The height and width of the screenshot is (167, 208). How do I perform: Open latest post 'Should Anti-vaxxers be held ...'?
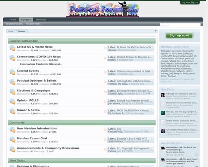tap(135, 101)
